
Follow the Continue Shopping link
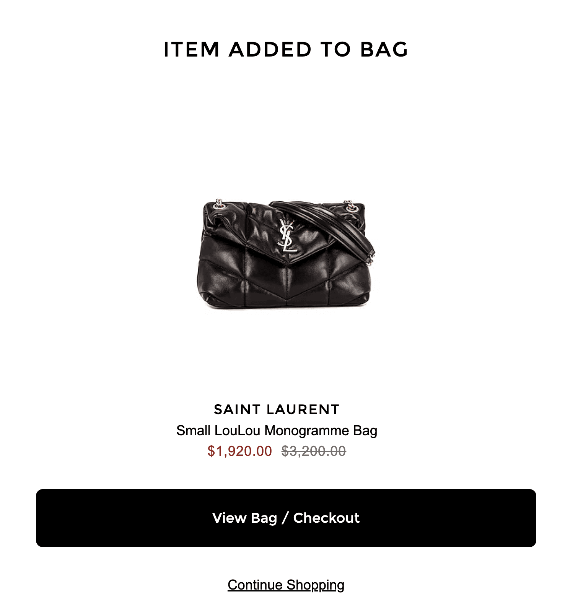click(x=286, y=585)
